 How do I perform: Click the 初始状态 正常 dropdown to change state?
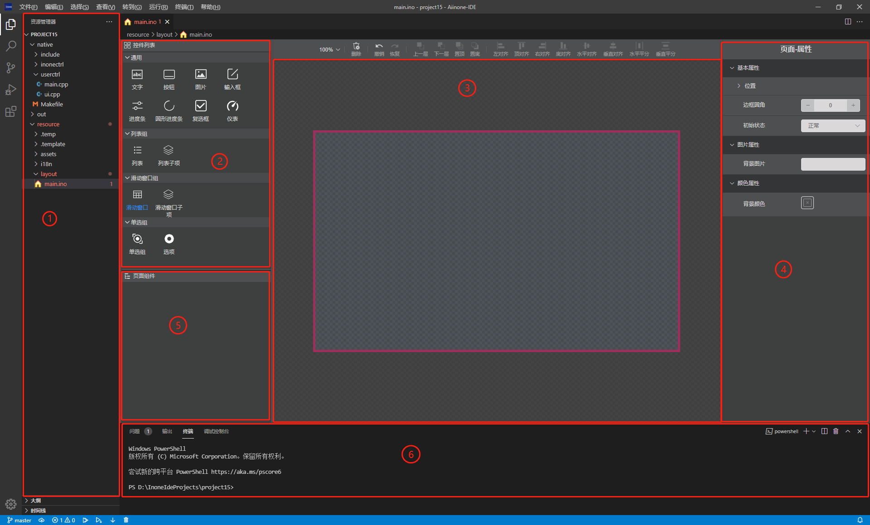831,125
